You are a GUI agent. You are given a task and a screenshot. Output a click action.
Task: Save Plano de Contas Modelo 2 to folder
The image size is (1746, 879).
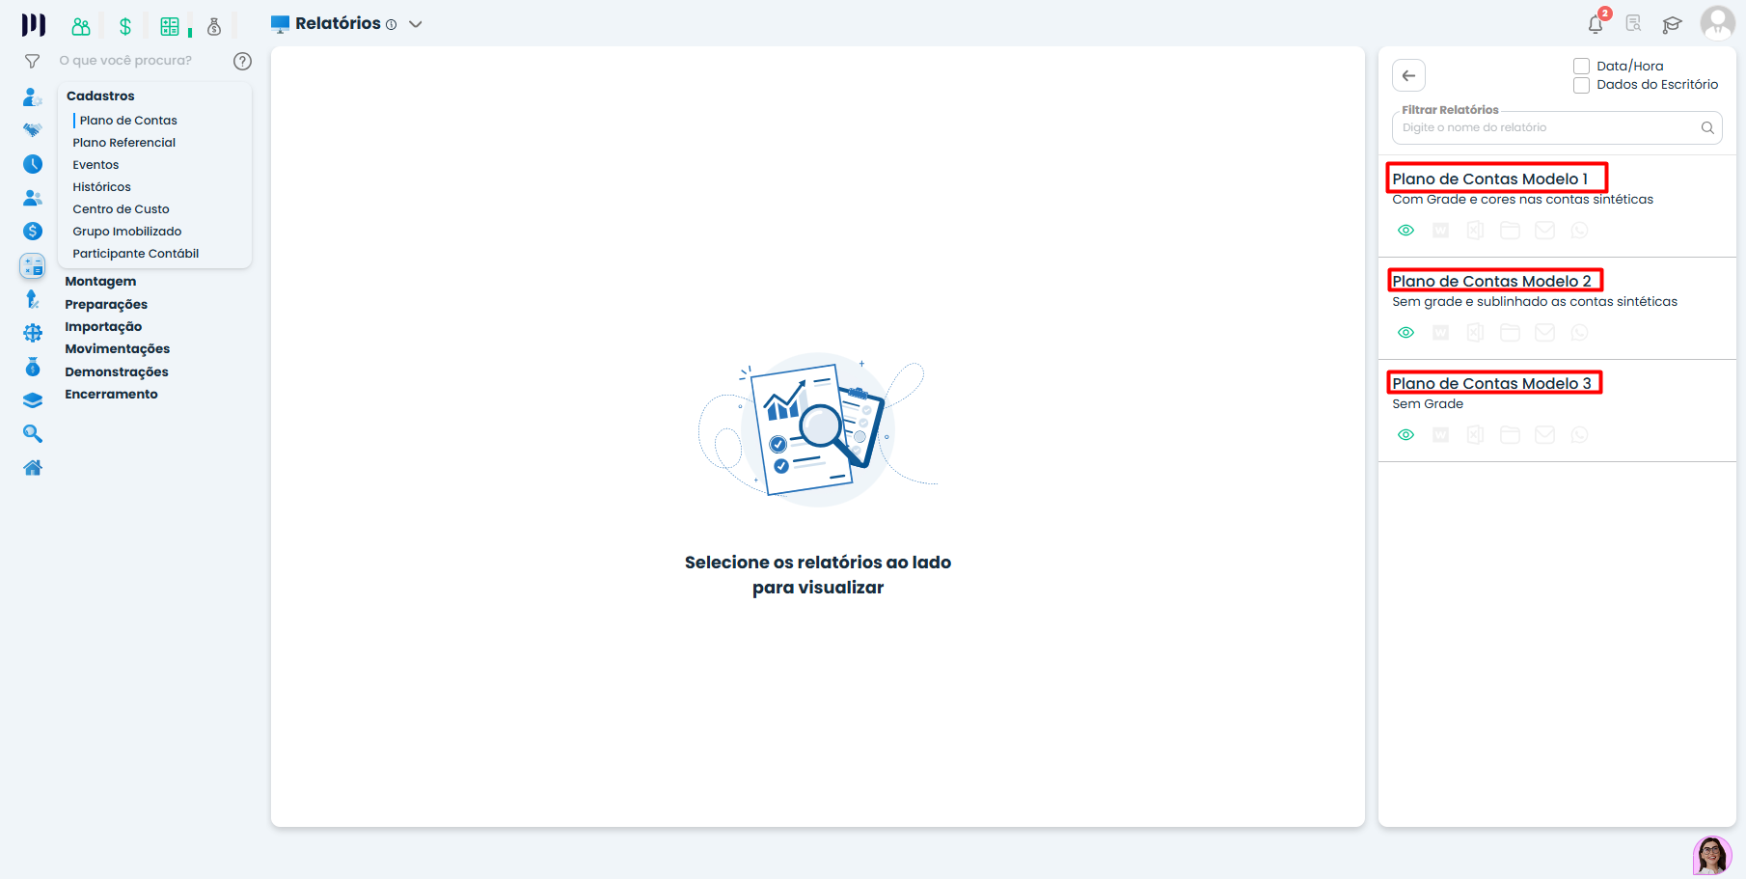1510,333
